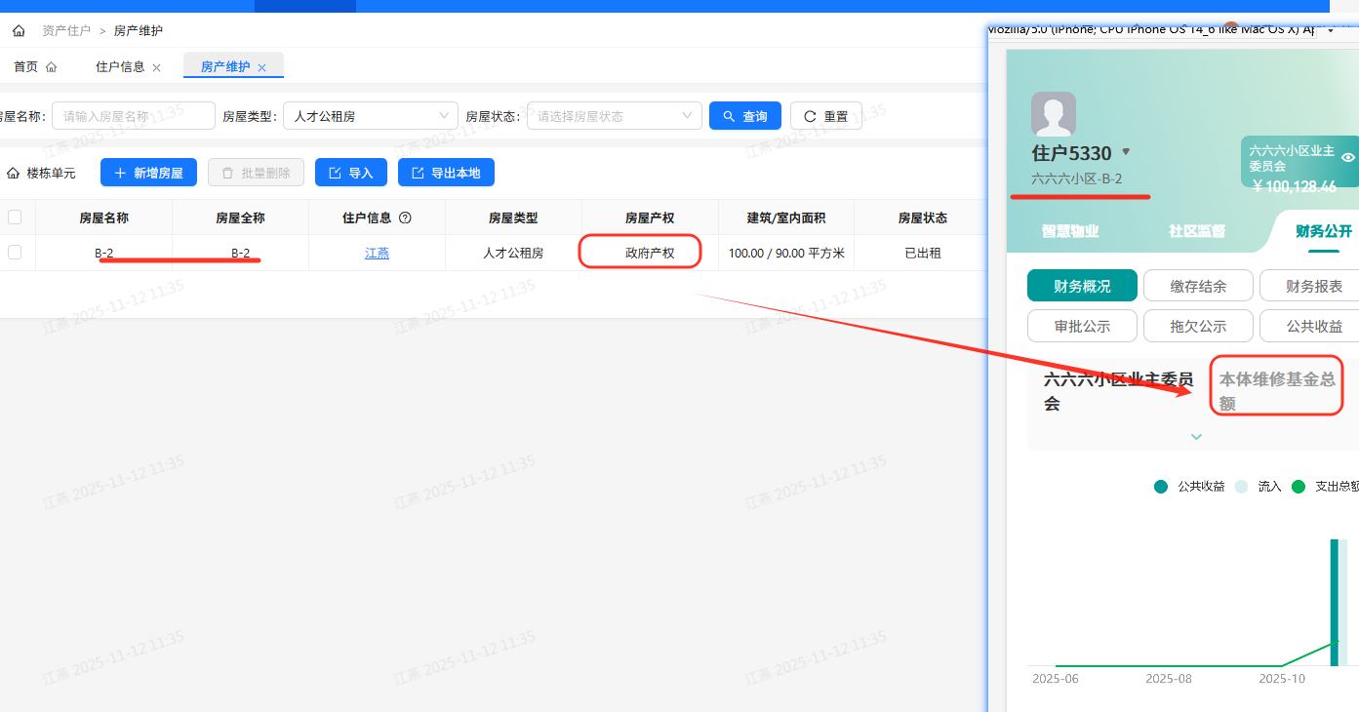The width and height of the screenshot is (1359, 712).
Task: Switch to the 智慧物业 tab
Action: [1070, 231]
